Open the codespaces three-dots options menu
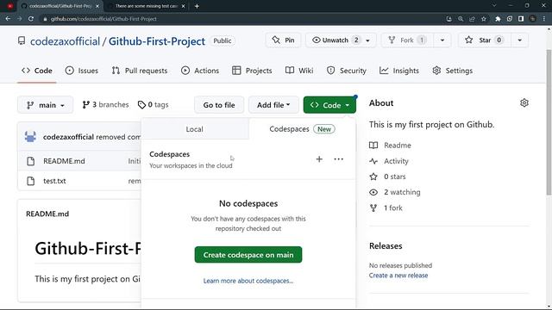This screenshot has height=310, width=552. coord(338,159)
